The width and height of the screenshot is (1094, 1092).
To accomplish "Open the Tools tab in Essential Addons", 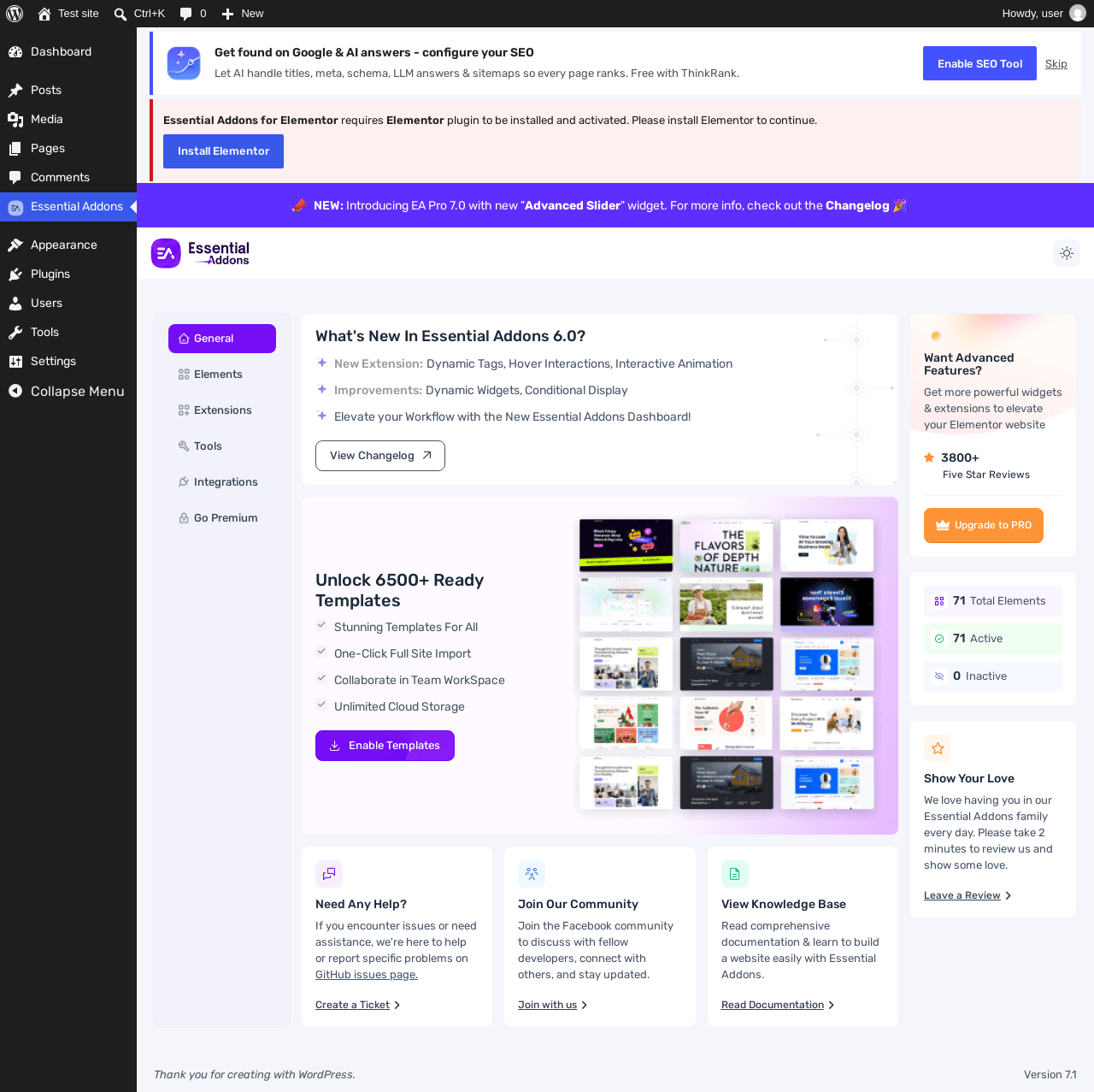I will click(222, 446).
